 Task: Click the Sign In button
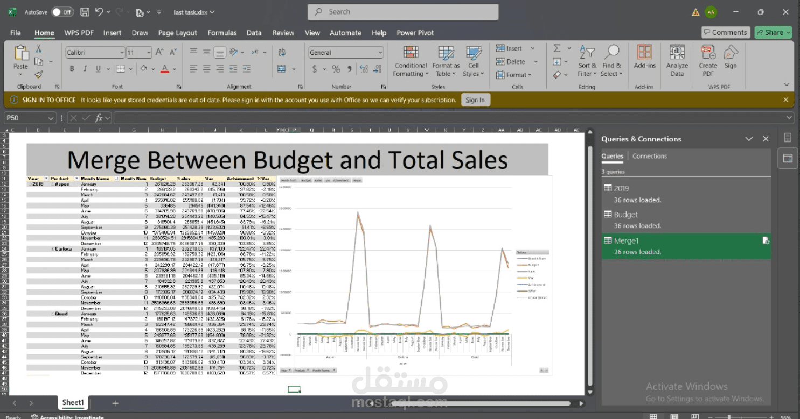475,100
